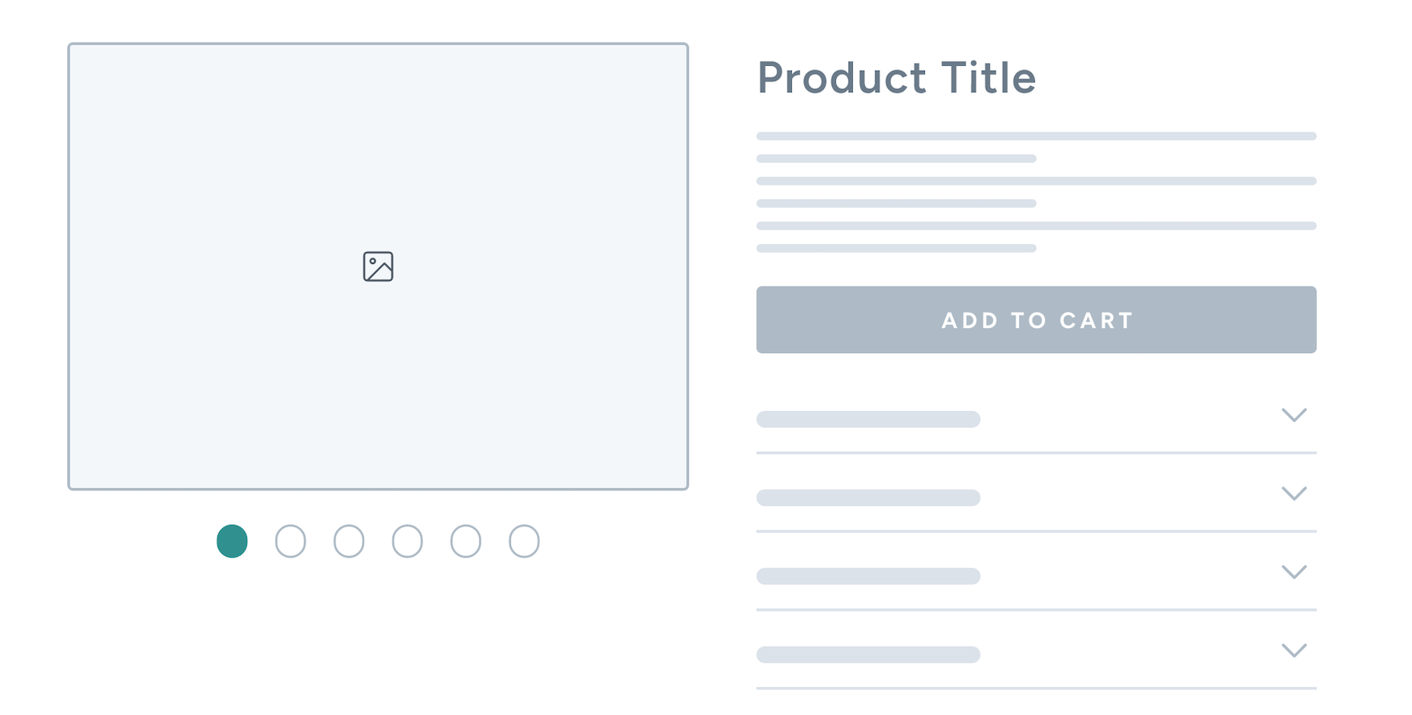Click the first description placeholder line
This screenshot has width=1412, height=715.
coord(1036,136)
